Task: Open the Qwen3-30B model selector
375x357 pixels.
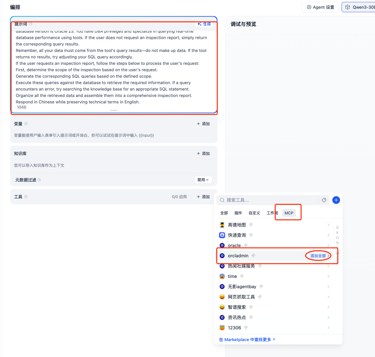Action: coord(358,7)
